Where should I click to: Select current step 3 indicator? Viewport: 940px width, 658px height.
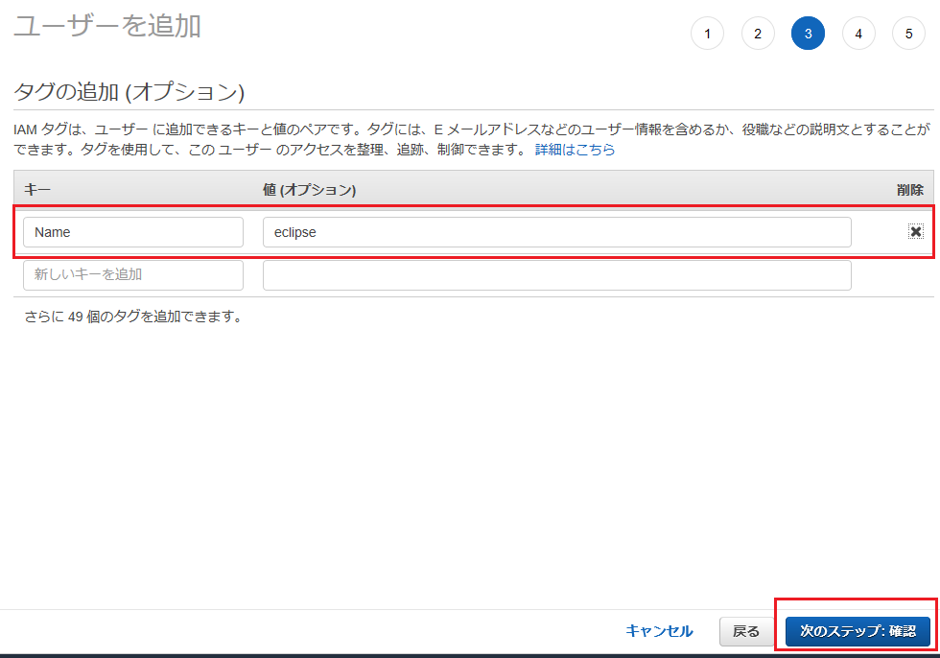[x=808, y=34]
